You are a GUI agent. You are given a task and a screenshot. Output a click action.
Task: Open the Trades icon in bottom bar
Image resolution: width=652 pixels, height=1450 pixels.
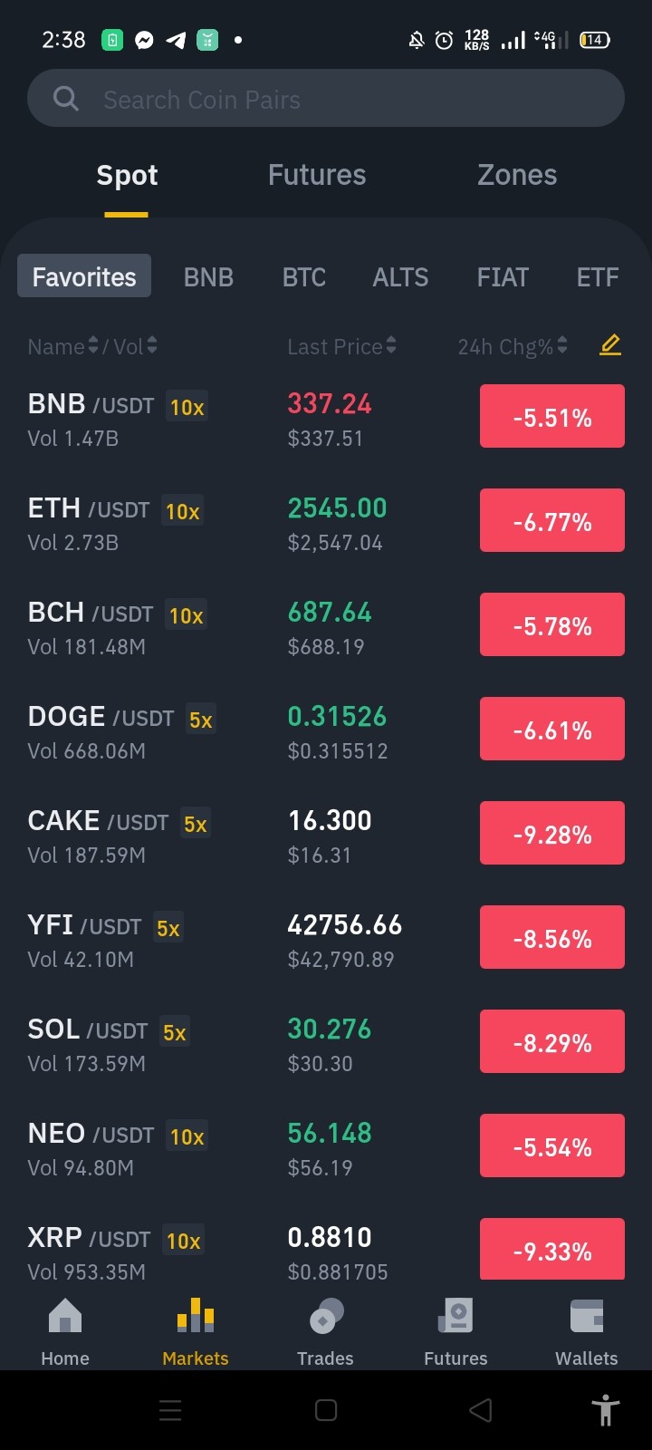coord(326,1316)
